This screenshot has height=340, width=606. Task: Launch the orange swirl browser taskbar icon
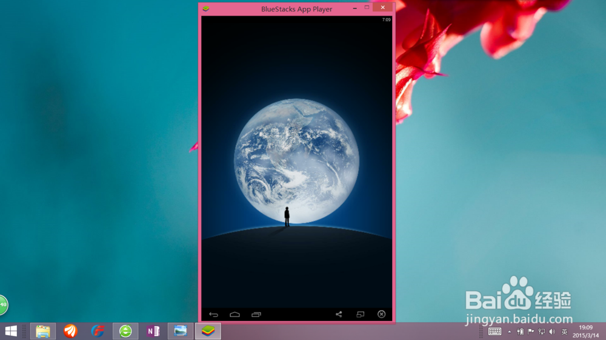[x=70, y=331]
